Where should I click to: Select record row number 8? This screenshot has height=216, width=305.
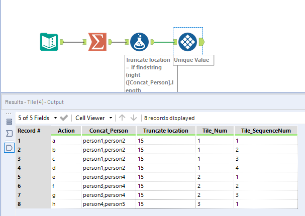(33, 204)
